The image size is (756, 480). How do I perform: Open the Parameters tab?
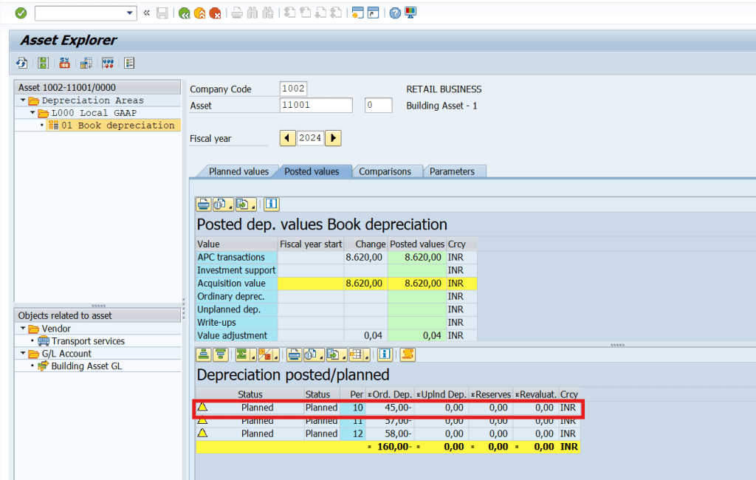454,171
